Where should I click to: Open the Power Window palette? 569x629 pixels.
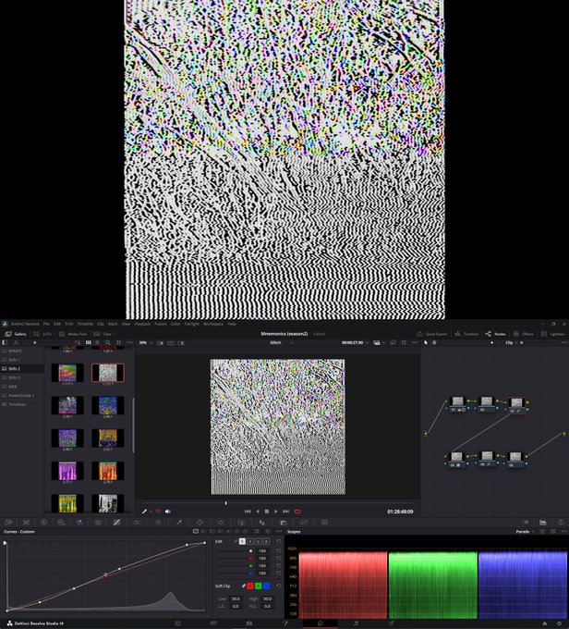pyautogui.click(x=200, y=523)
